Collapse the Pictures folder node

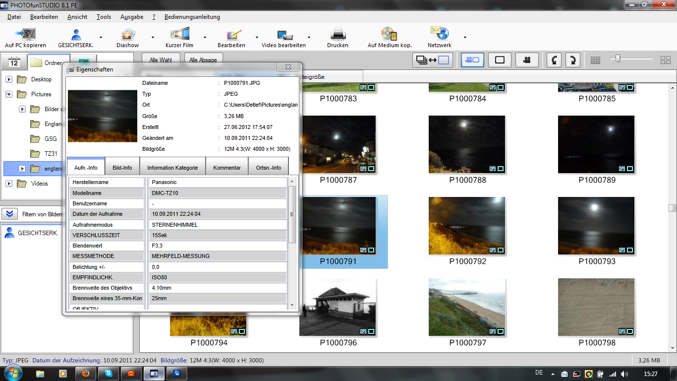tap(9, 94)
